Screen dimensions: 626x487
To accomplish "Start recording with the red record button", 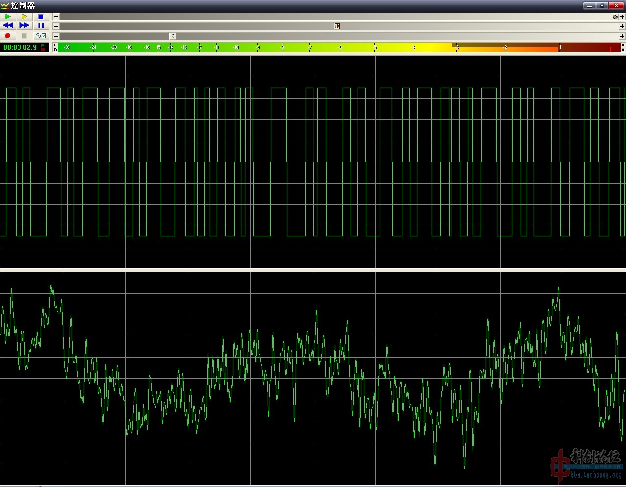I will click(x=8, y=36).
